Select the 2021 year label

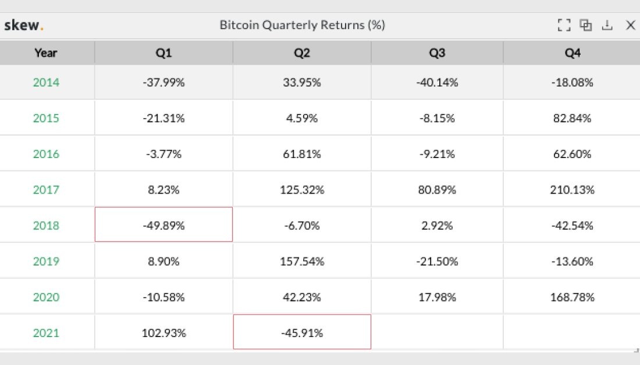pos(46,333)
